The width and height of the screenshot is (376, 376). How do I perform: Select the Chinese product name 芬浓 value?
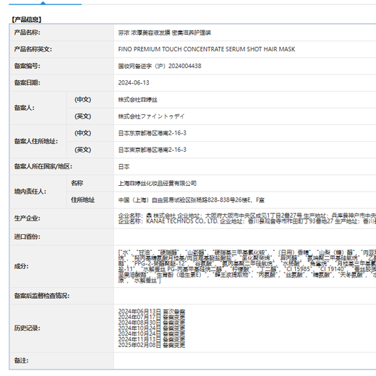(x=165, y=33)
